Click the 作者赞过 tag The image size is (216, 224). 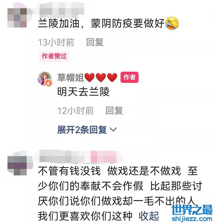54,56
